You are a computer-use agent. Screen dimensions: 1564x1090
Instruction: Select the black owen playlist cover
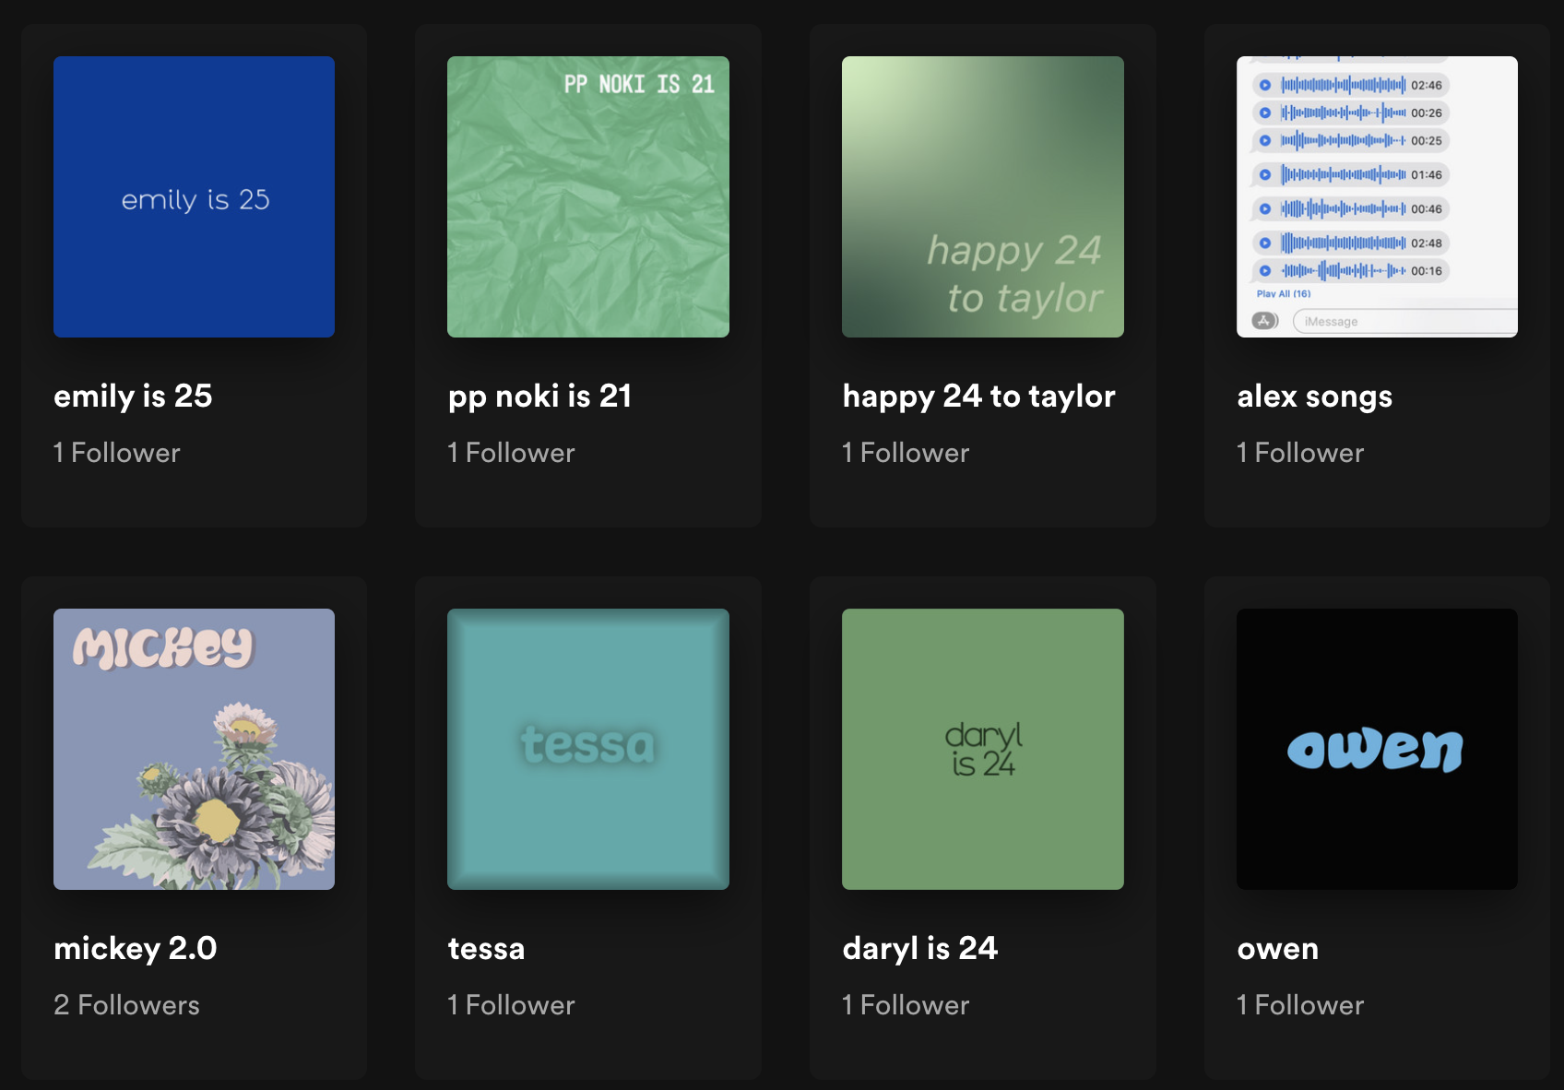pos(1376,749)
